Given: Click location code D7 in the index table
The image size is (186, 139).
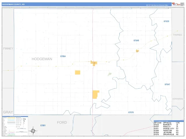Looking at the screenshot, I should click(x=177, y=129).
